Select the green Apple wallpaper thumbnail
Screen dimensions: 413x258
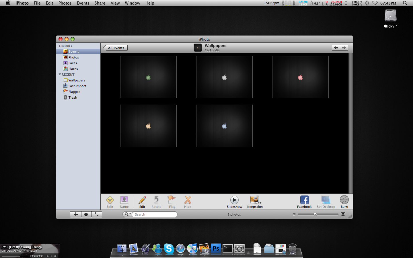click(x=148, y=77)
